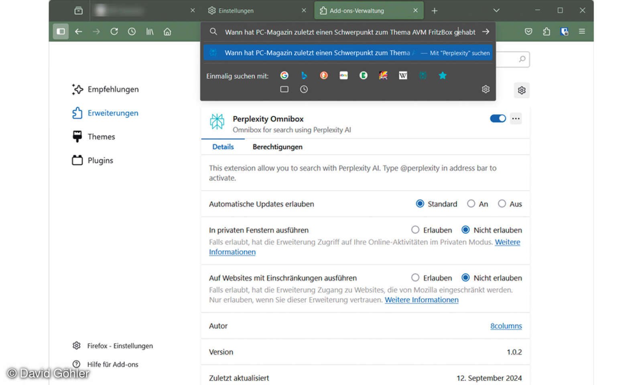
Task: Search once with the Bing icon
Action: point(304,75)
